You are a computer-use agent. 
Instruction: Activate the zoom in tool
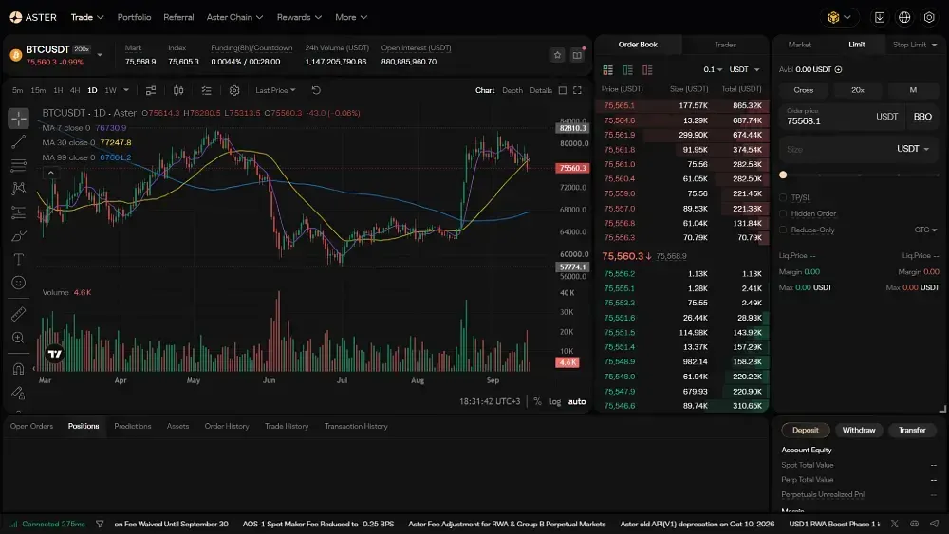pos(19,338)
